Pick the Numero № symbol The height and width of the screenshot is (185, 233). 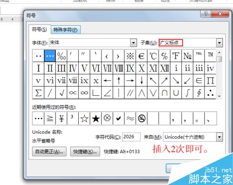(x=187, y=56)
